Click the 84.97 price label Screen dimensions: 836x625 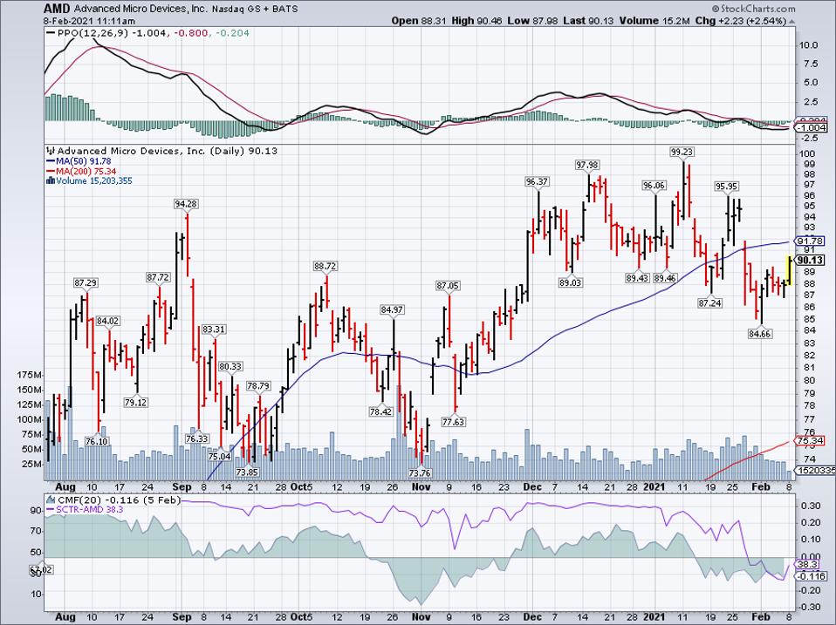392,309
